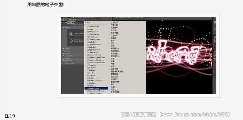
Task: Choose the t_GasFlame preset
Action: (91, 70)
